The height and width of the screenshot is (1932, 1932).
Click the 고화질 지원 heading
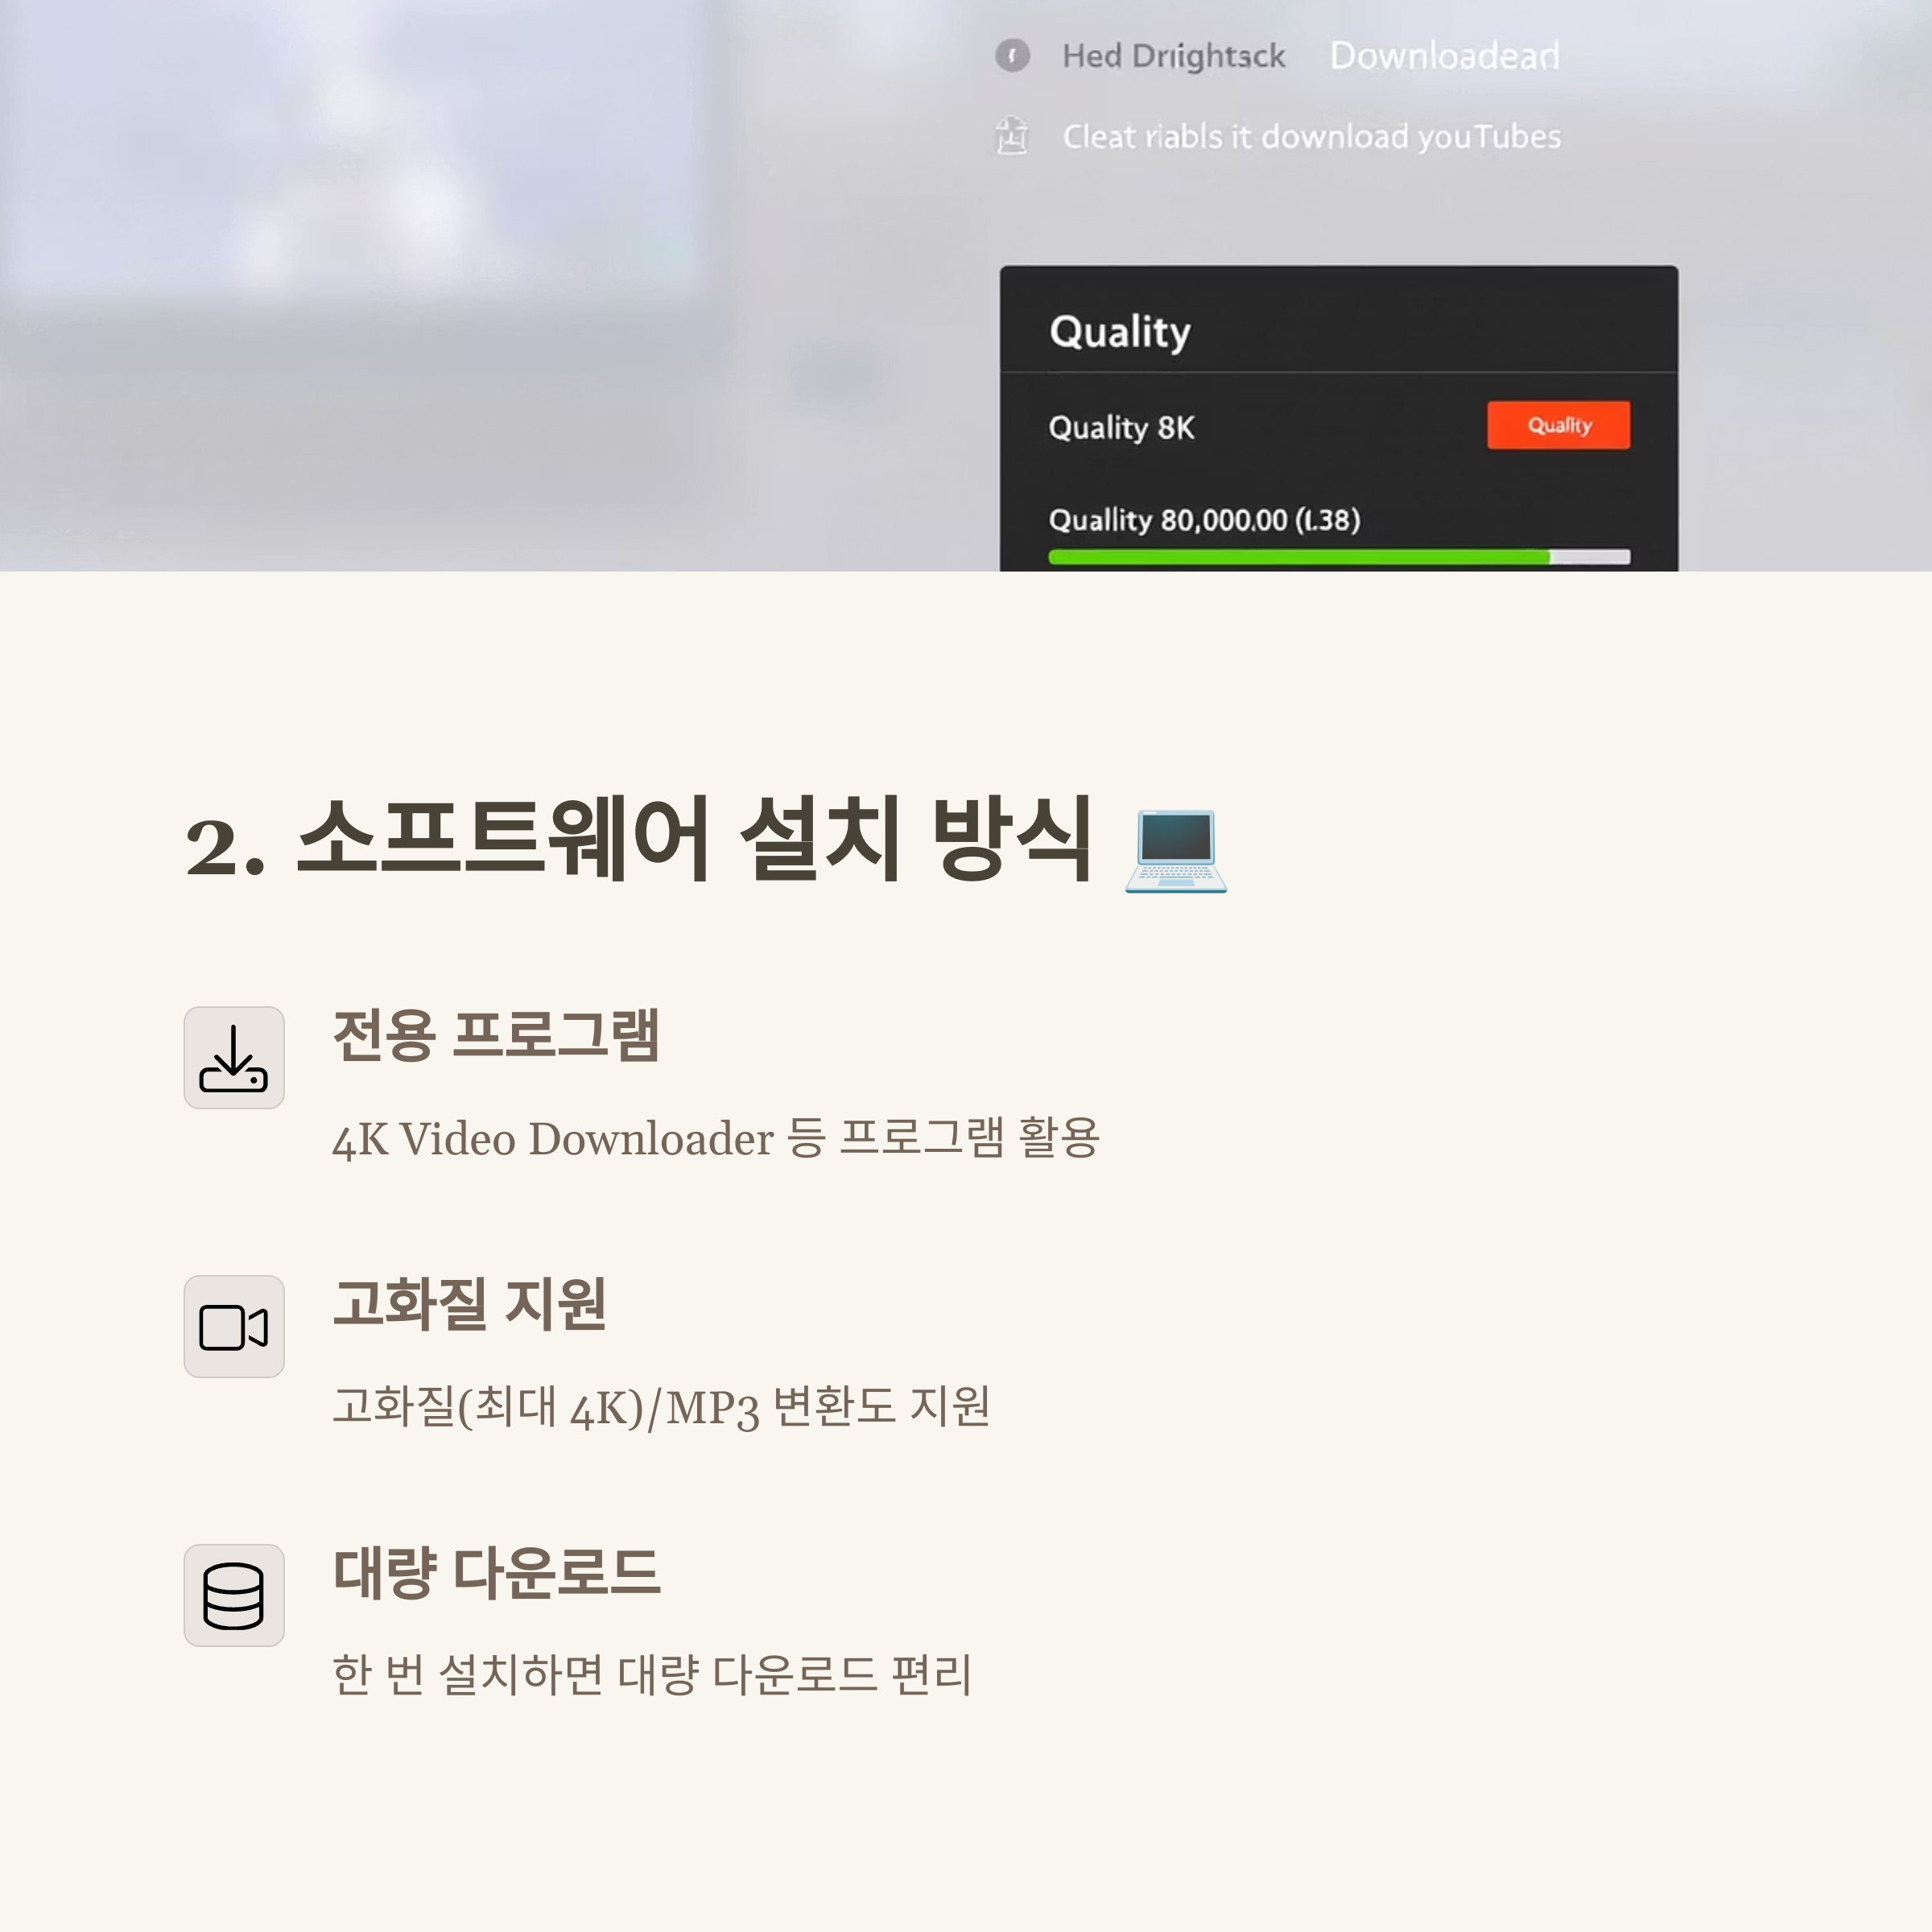coord(469,1304)
